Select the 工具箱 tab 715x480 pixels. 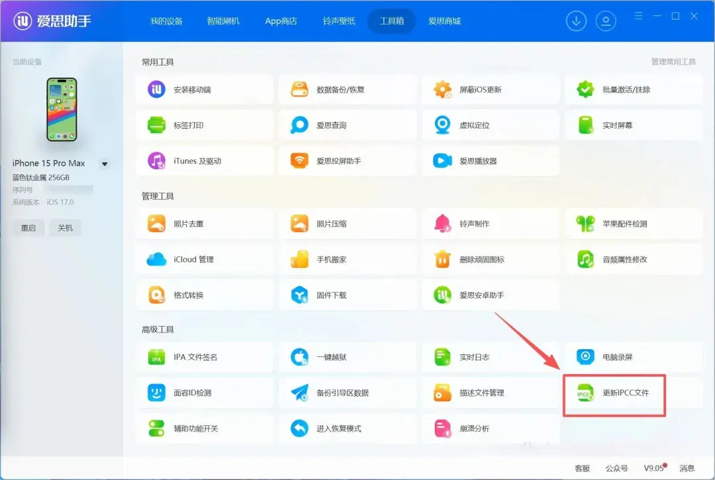pyautogui.click(x=392, y=21)
